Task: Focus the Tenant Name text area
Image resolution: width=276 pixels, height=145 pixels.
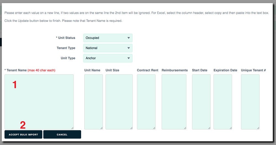Action: tap(39, 102)
